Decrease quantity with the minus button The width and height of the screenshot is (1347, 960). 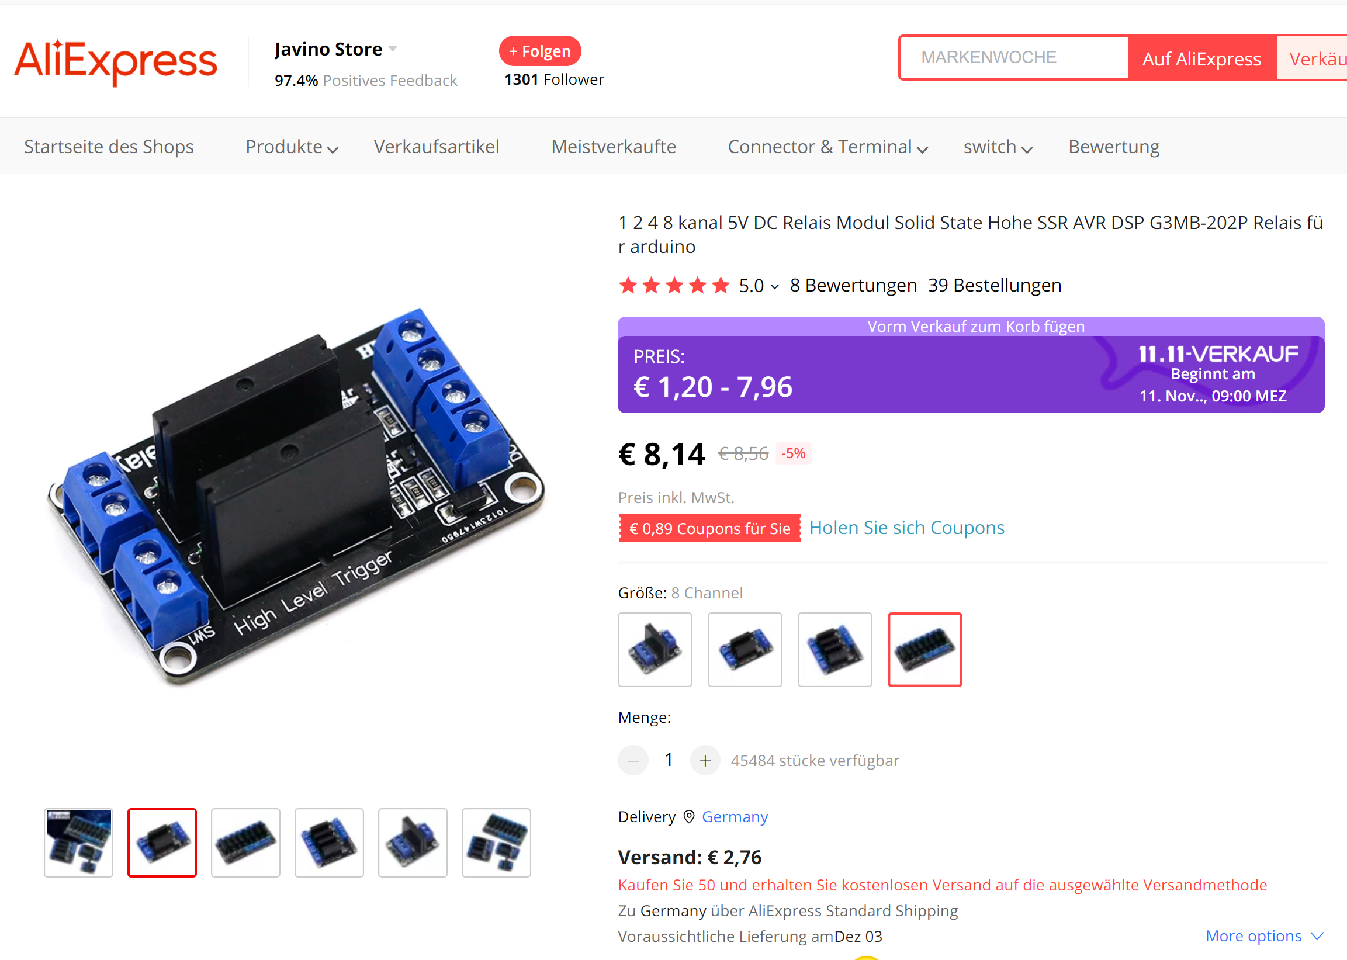(x=633, y=760)
